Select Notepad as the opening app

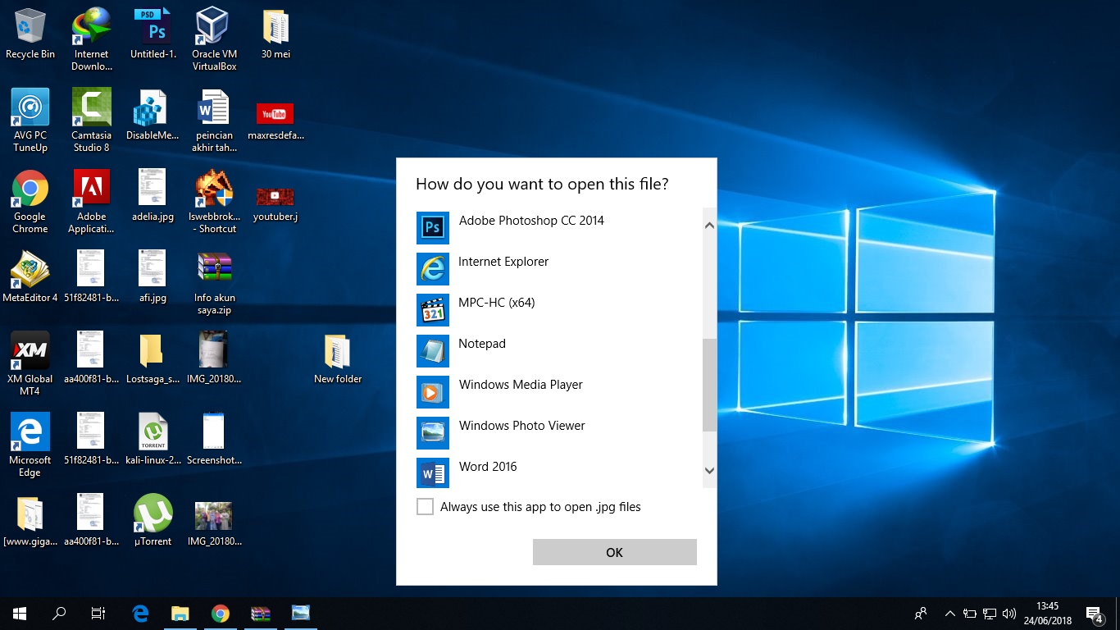click(558, 350)
